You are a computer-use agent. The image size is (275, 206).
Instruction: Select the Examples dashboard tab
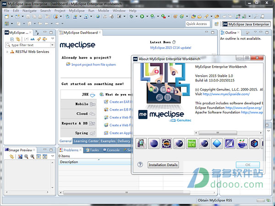point(108,141)
